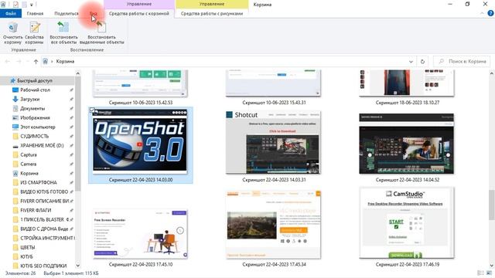Expand the address bar history dropdown
This screenshot has height=278, width=495.
coord(411,62)
